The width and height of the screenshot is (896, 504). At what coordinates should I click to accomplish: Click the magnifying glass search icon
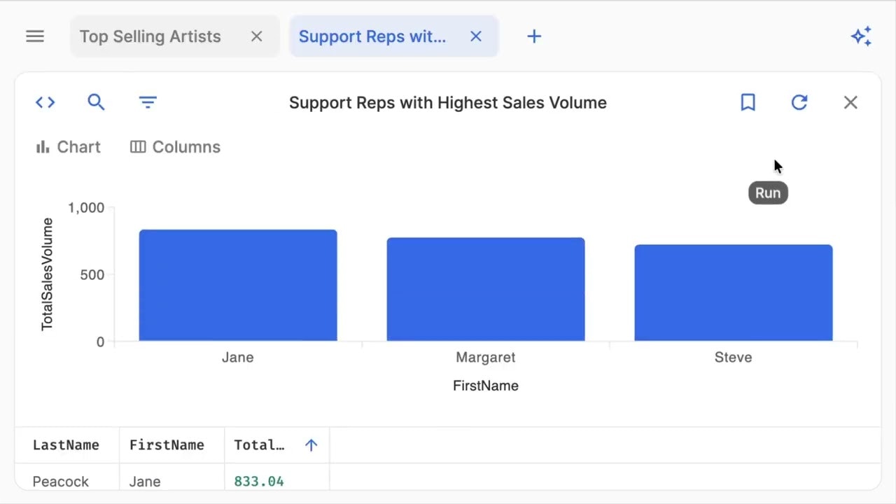point(96,103)
